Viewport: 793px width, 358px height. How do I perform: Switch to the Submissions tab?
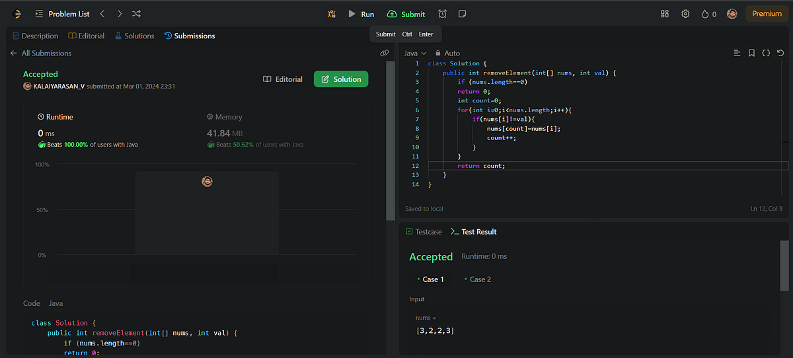click(190, 36)
